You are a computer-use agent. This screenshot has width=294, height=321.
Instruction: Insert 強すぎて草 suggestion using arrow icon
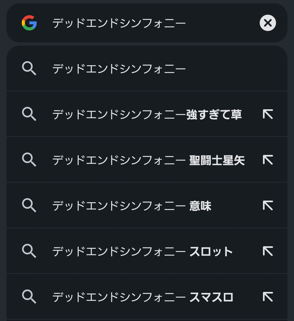[268, 114]
